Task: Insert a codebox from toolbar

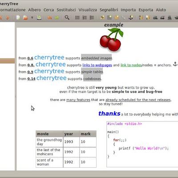Action: (117, 17)
